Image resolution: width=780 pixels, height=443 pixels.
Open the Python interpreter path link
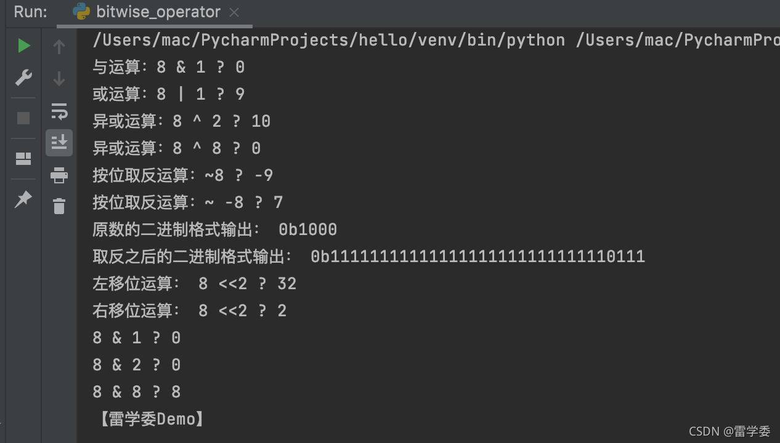pos(329,41)
